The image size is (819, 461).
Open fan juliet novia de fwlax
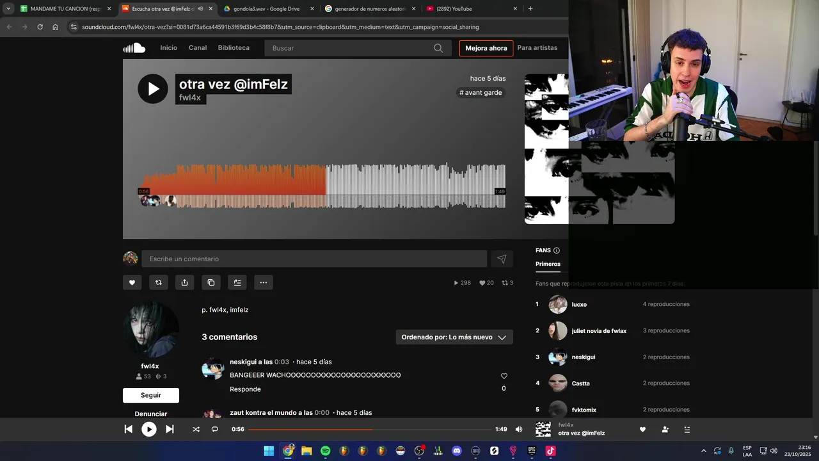coord(599,331)
